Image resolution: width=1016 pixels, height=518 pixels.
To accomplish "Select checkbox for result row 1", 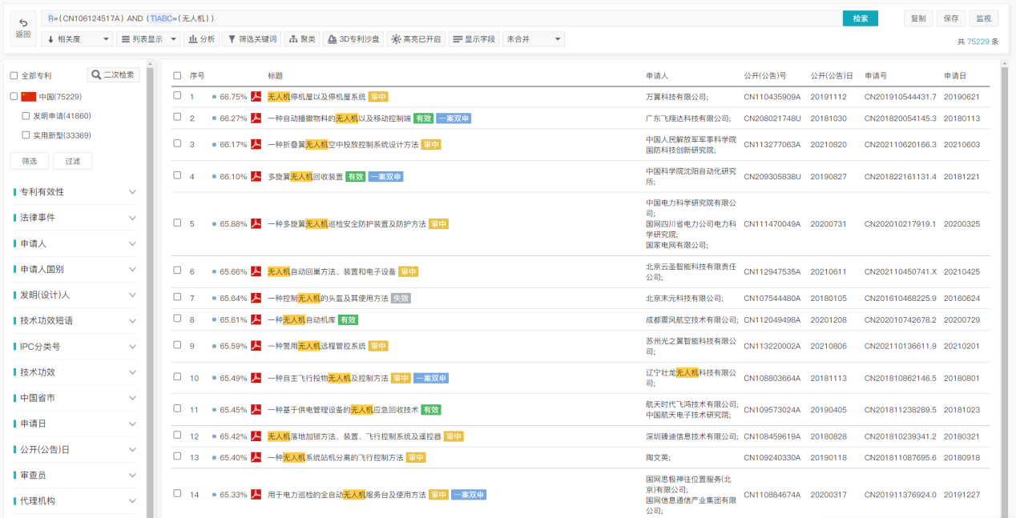I will point(177,95).
